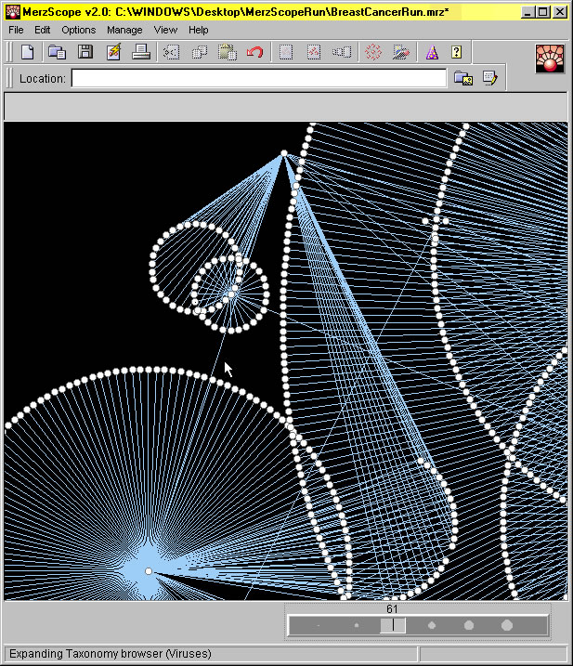Click the folder icon beside Location field
Viewport: 573px width, 666px height.
pos(462,79)
